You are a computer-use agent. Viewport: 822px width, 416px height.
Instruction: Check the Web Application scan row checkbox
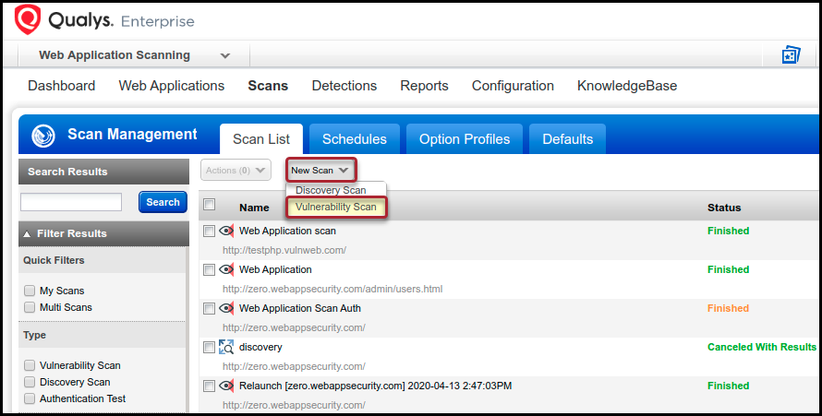tap(209, 231)
